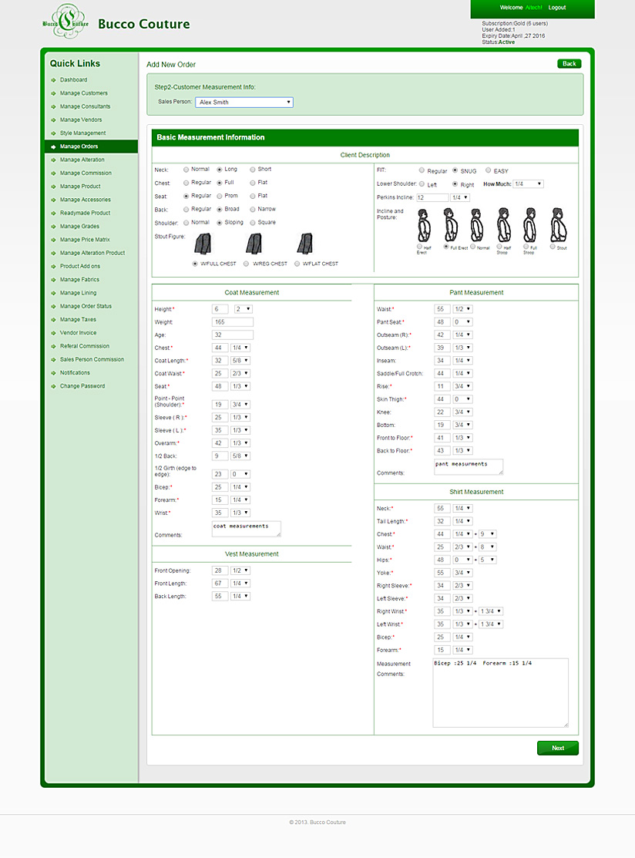This screenshot has width=635, height=858.
Task: Open Coat Length fraction dropdown
Action: pyautogui.click(x=240, y=361)
